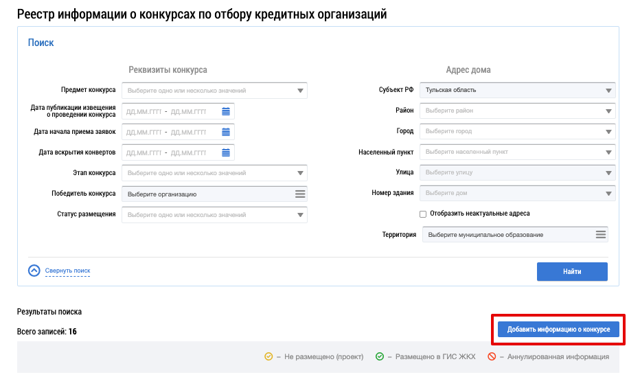Click the Найти button
The image size is (629, 377).
[x=571, y=272]
